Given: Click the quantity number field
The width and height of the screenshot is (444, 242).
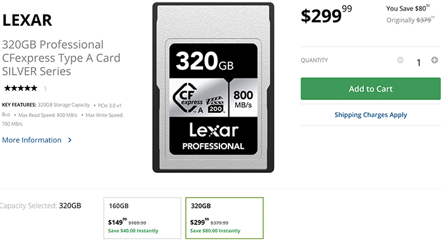Looking at the screenshot, I should [x=418, y=62].
